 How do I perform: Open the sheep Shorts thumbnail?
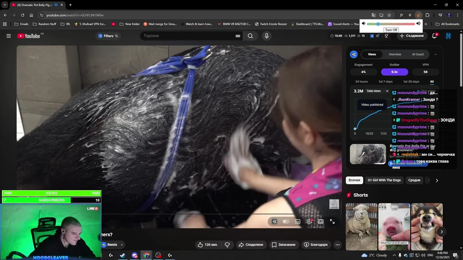tap(361, 226)
